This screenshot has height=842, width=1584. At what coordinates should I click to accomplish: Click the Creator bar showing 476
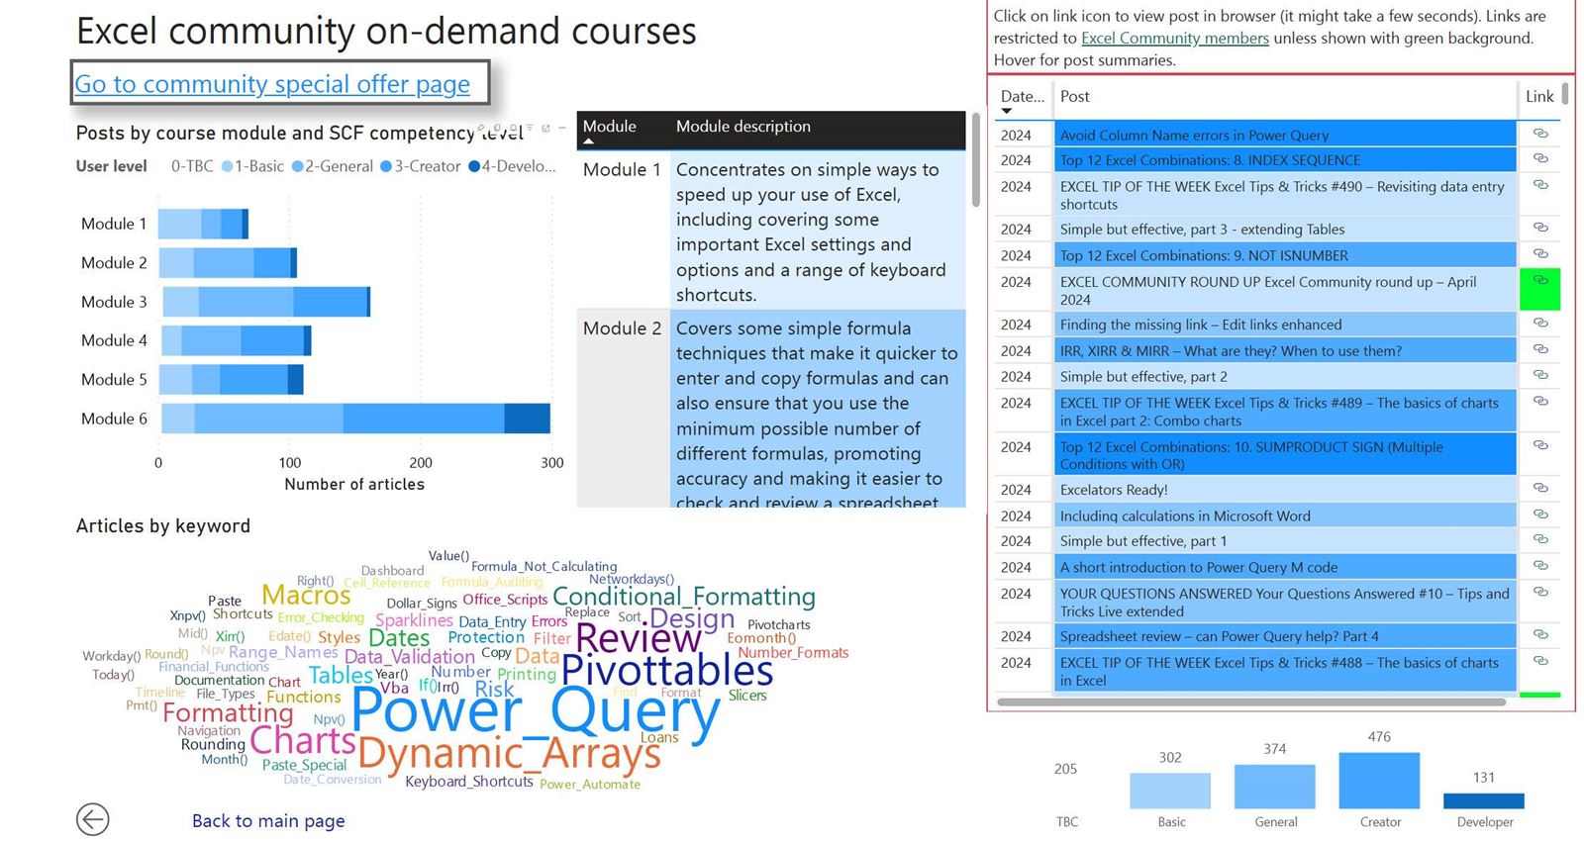1378,781
